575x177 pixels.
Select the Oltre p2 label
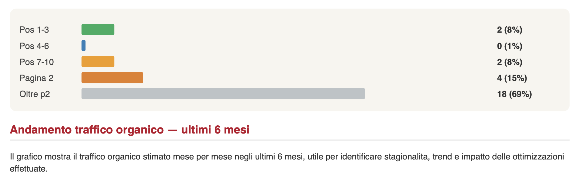point(35,94)
